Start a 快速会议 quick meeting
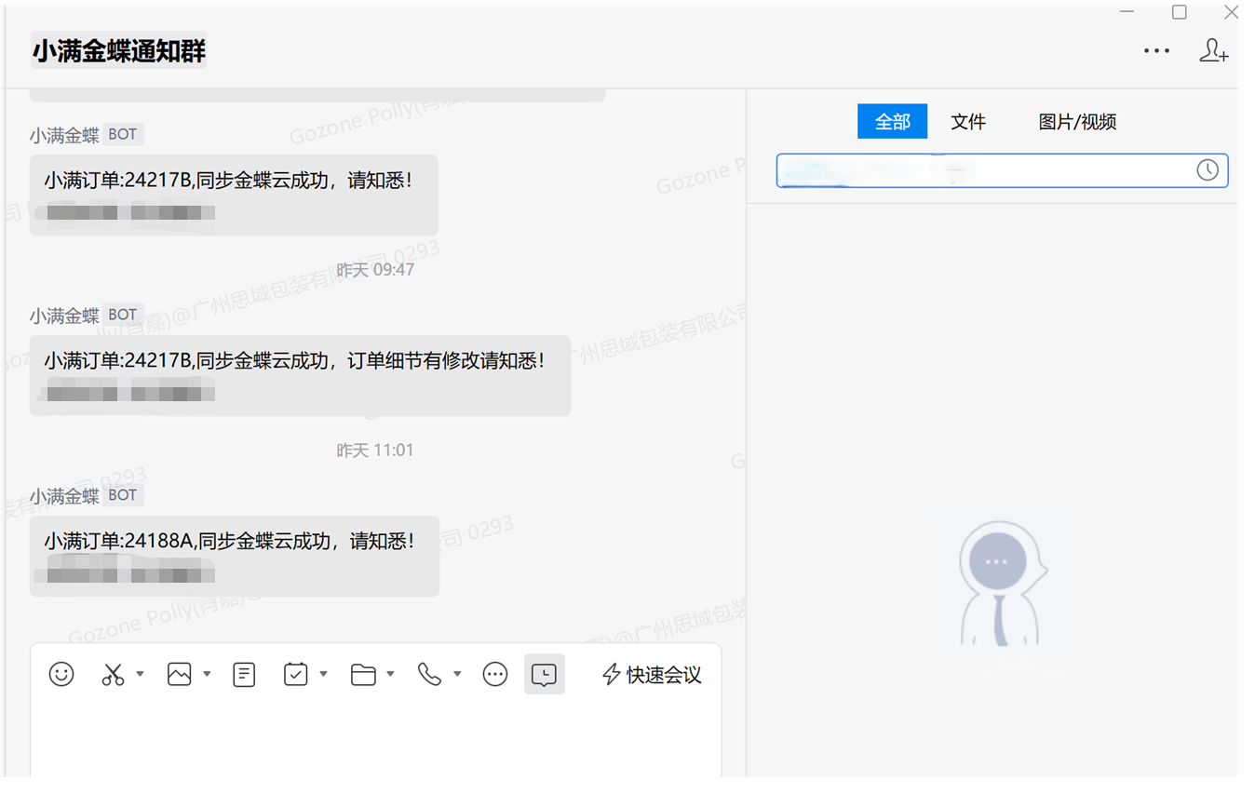The width and height of the screenshot is (1255, 794). [x=652, y=675]
